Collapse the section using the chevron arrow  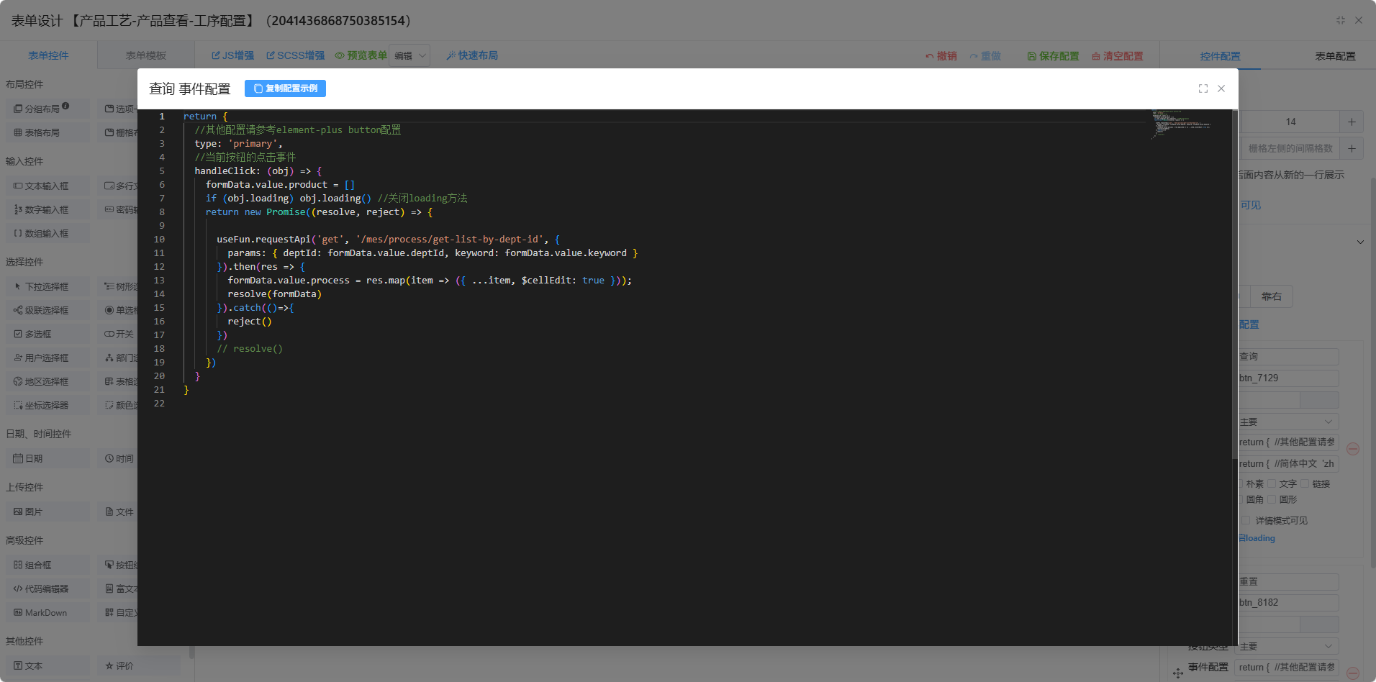point(1360,242)
